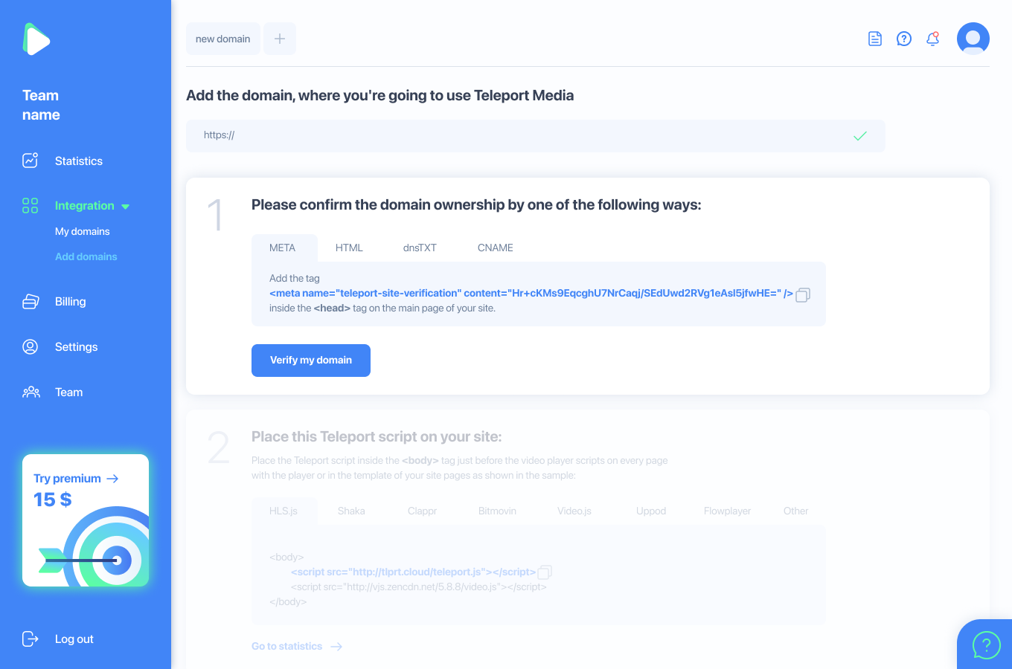Open the notifications bell
Screen dimensions: 1012x669
coord(932,39)
